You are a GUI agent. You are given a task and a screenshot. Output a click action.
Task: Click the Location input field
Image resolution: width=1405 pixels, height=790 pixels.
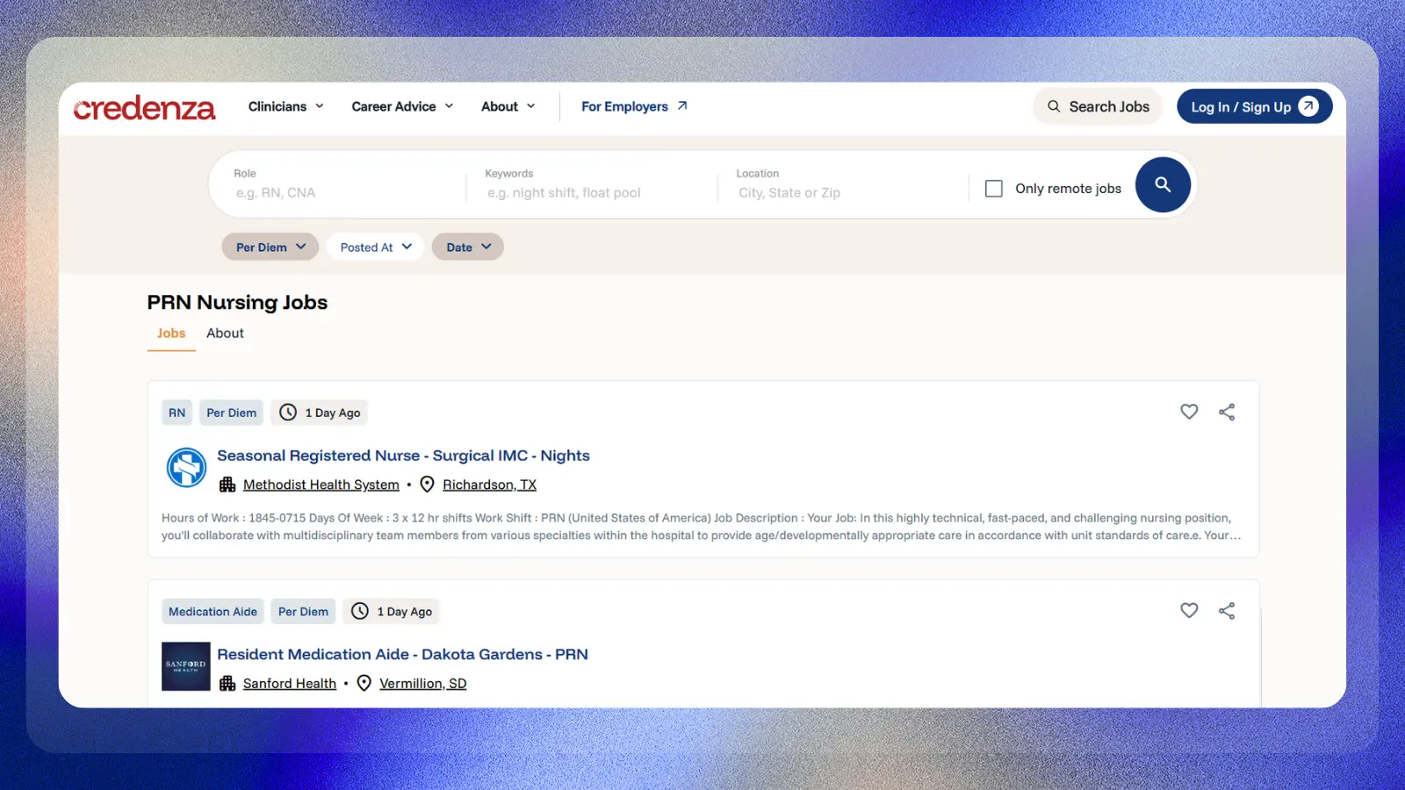[846, 184]
